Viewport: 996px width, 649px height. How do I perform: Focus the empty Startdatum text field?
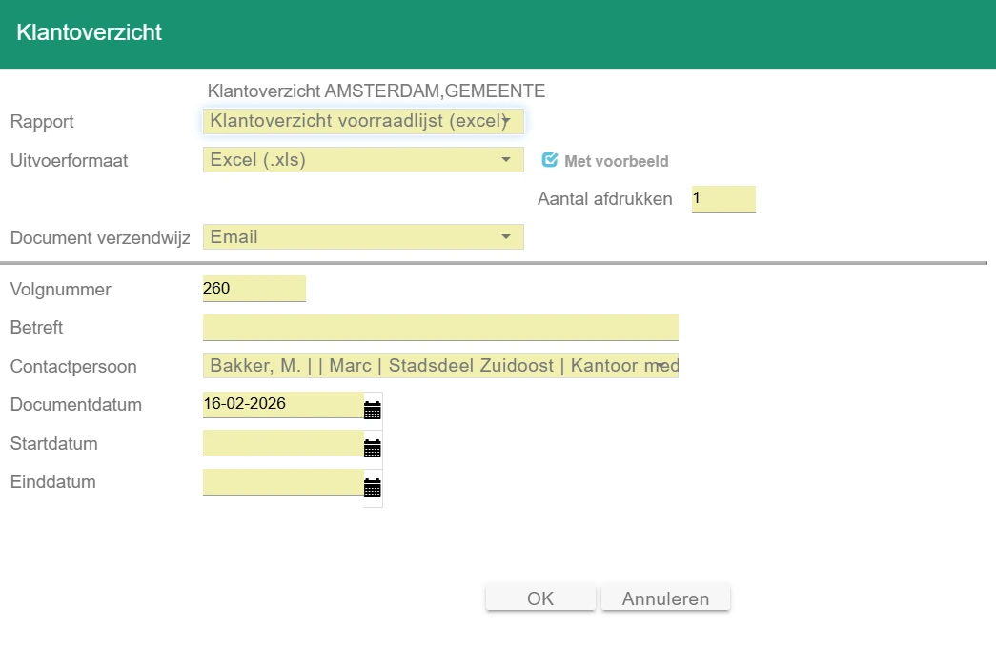282,443
